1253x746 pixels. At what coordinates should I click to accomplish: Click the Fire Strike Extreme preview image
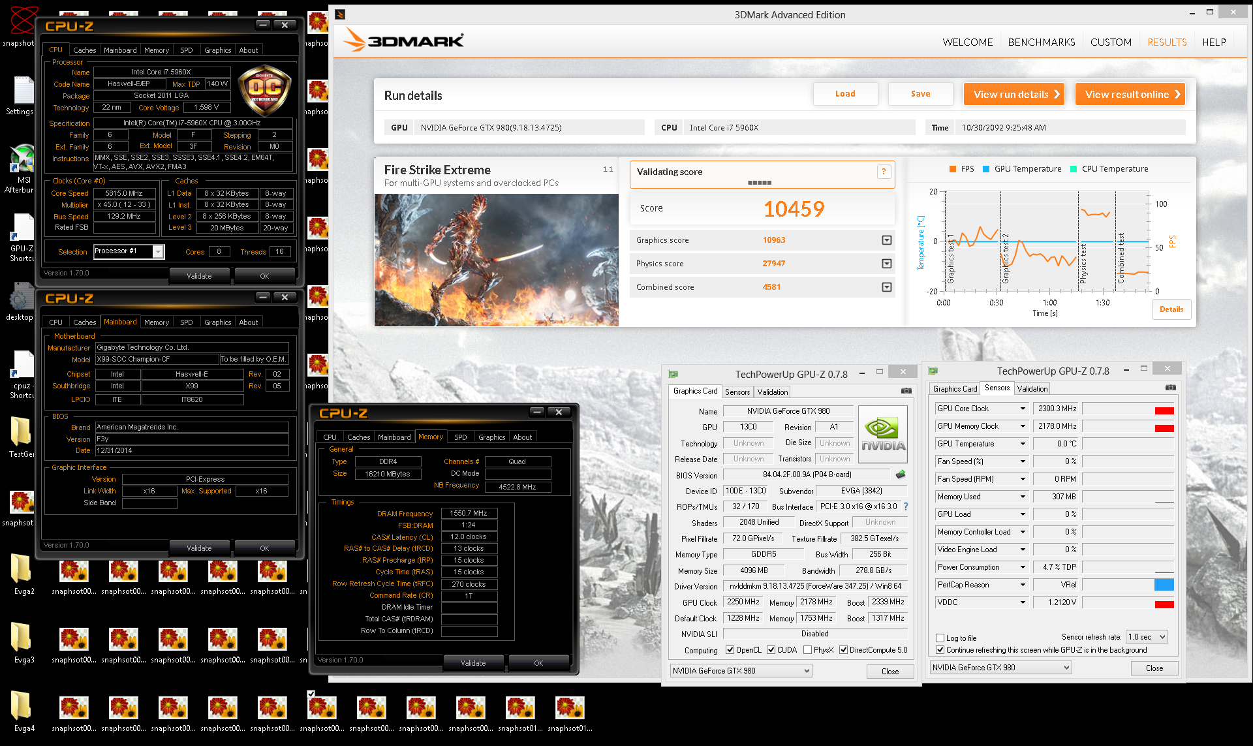point(496,260)
